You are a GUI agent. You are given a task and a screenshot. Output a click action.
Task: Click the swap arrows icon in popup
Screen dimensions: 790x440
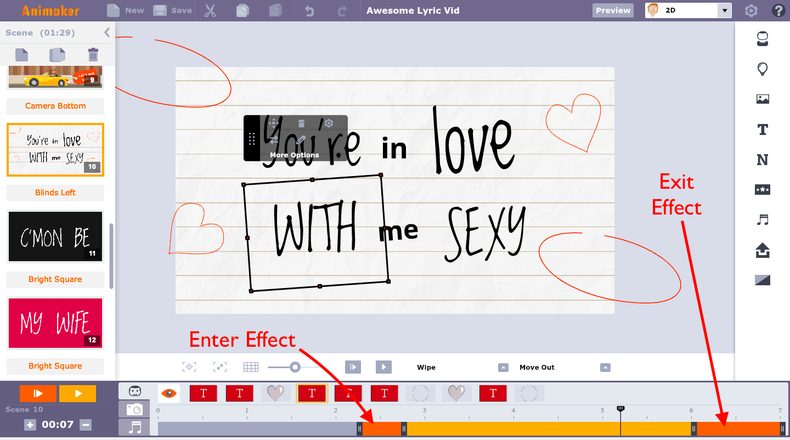pos(274,140)
